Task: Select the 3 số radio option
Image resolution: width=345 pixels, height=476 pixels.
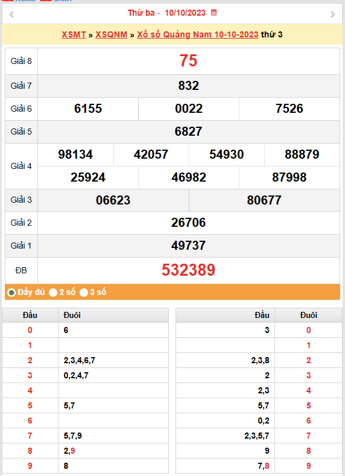Action: [84, 293]
